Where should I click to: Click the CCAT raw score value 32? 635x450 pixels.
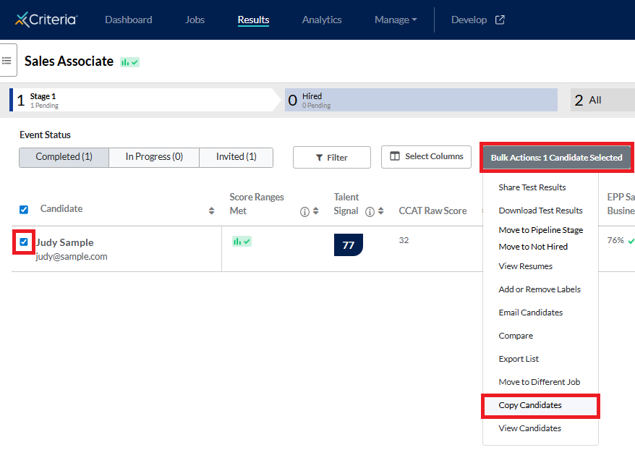click(404, 240)
